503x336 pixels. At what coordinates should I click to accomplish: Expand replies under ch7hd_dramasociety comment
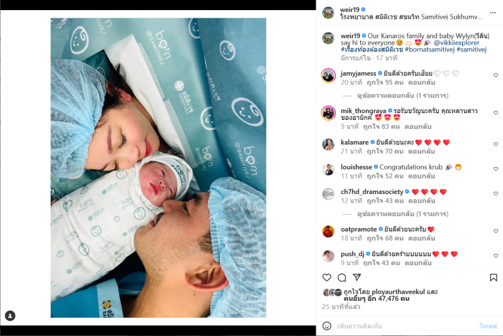click(x=402, y=214)
